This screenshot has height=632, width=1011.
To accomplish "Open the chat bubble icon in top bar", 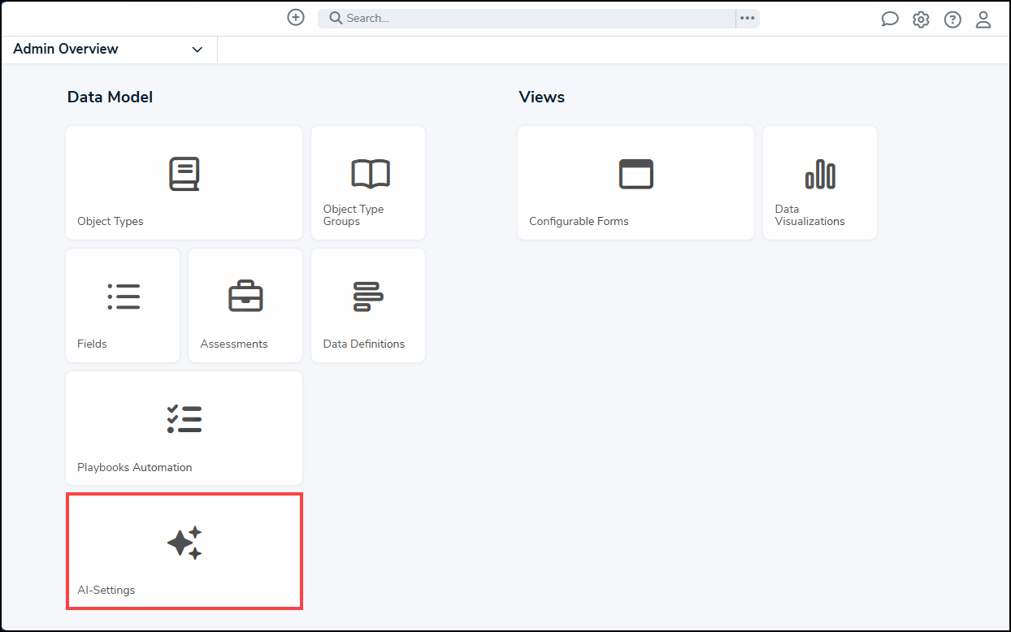I will (x=890, y=19).
